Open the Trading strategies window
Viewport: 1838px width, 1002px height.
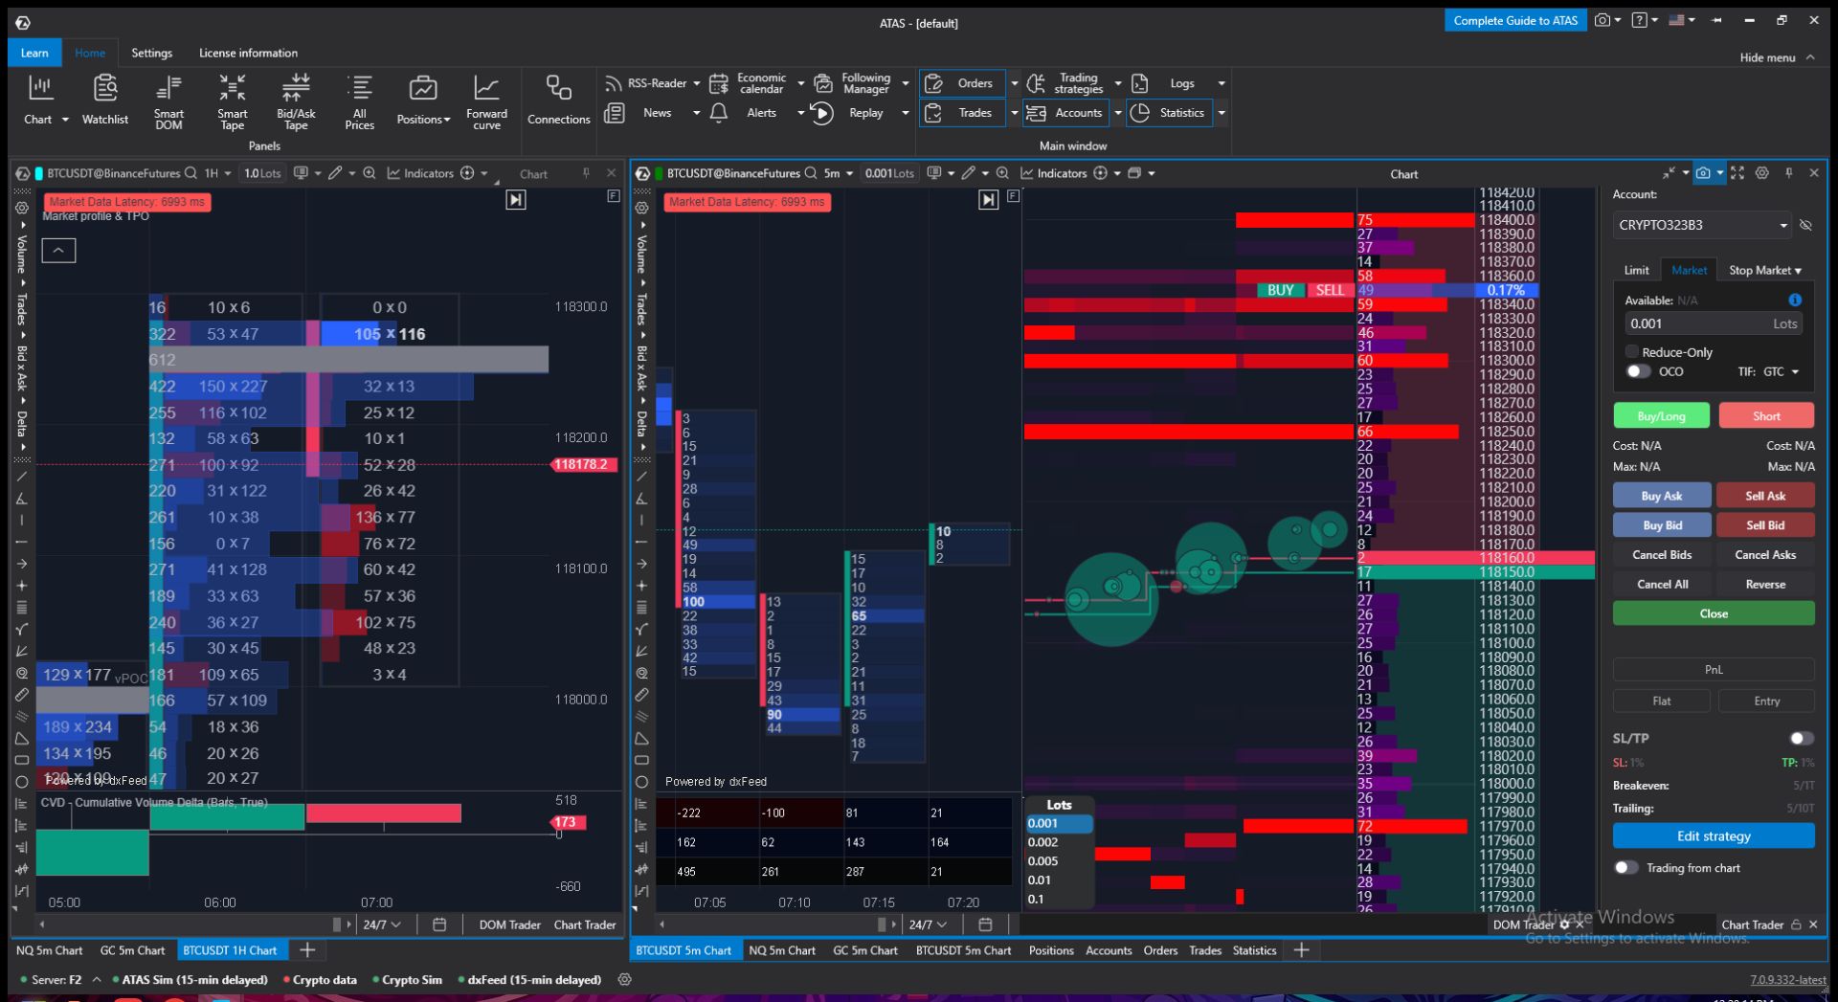click(1065, 83)
